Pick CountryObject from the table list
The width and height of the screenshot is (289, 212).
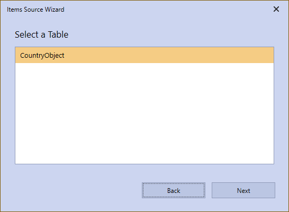144,55
